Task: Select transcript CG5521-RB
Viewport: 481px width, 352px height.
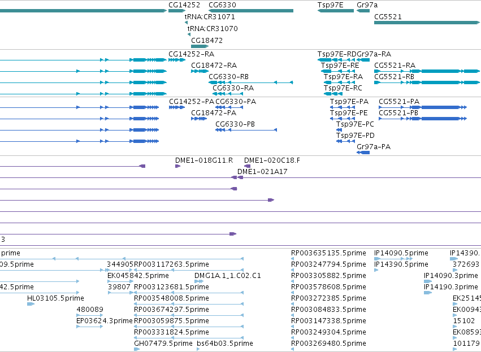Action: 394,77
